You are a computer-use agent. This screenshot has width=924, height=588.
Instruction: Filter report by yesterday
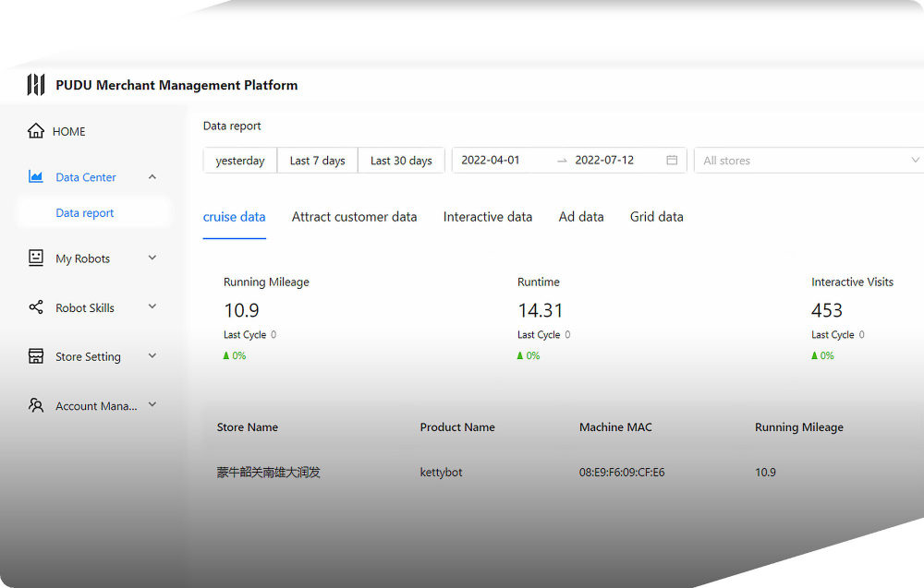tap(240, 160)
